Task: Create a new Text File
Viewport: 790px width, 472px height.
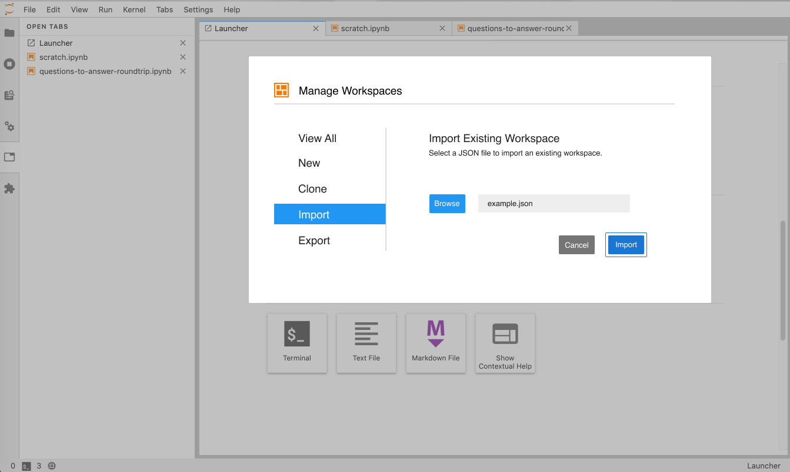Action: point(366,343)
